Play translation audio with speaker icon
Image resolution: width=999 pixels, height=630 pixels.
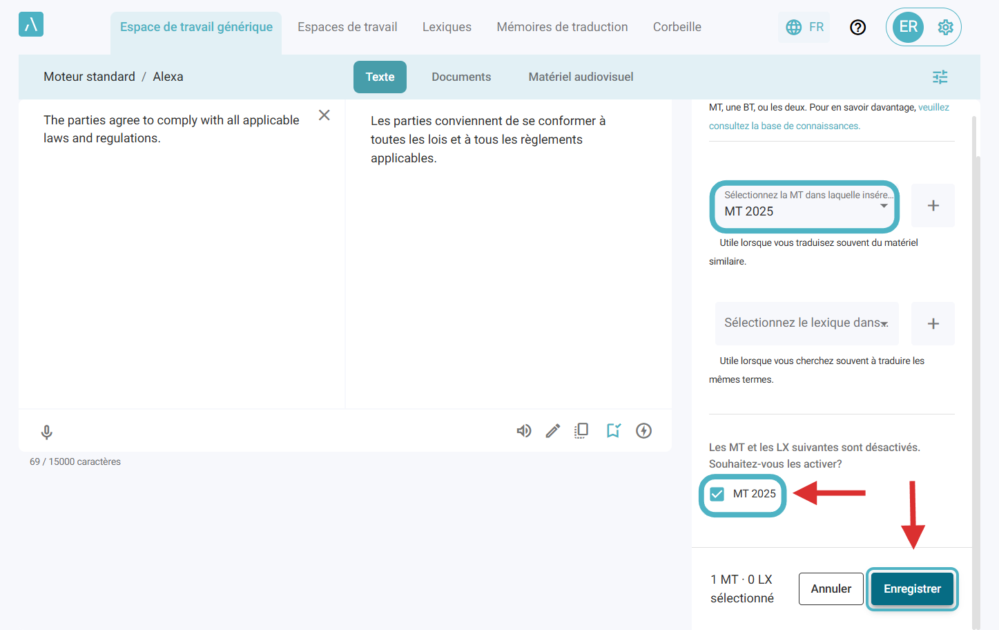coord(524,431)
